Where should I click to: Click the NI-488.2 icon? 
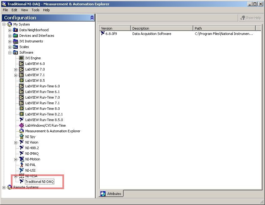pyautogui.click(x=22, y=148)
